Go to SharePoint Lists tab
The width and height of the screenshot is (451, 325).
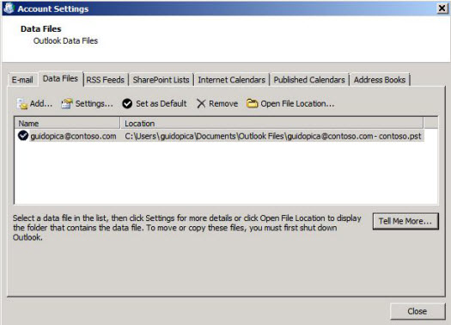tap(162, 79)
